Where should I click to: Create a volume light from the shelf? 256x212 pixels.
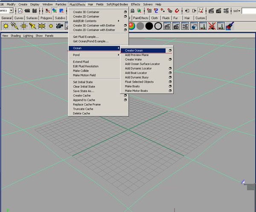click(x=51, y=26)
